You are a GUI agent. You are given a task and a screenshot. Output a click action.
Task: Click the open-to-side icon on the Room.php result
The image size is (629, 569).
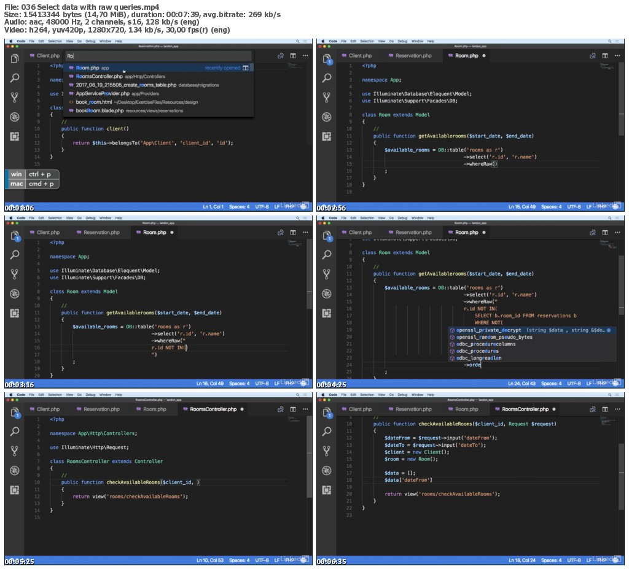point(246,68)
